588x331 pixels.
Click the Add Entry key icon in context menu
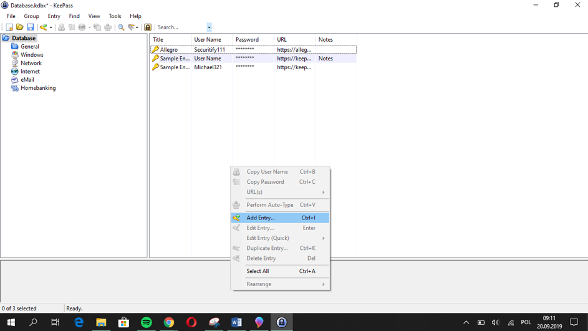[236, 218]
